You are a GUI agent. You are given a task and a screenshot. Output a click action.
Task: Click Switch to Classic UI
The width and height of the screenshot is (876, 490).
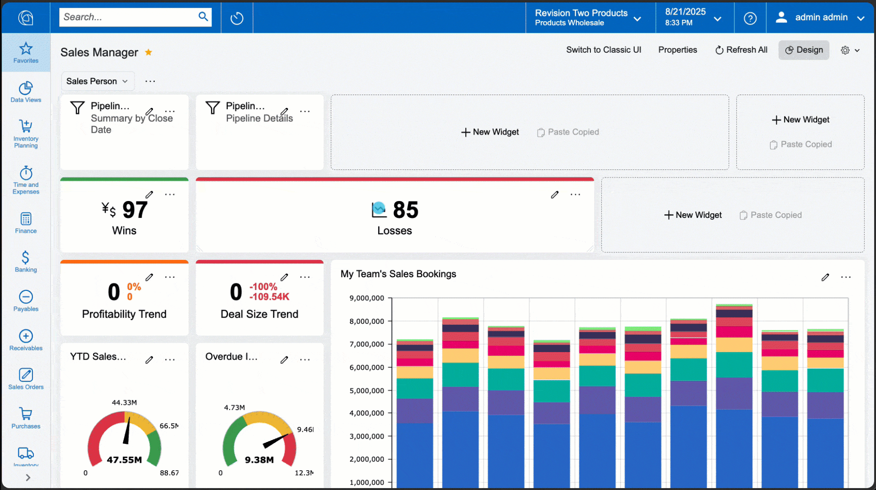604,49
